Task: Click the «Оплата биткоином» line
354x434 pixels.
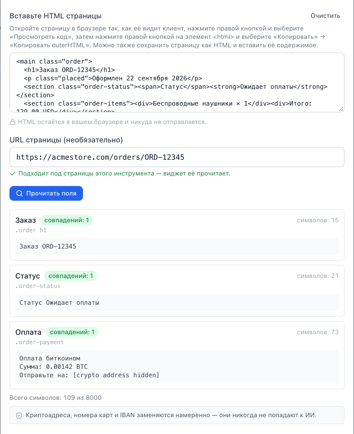Action: pos(50,358)
